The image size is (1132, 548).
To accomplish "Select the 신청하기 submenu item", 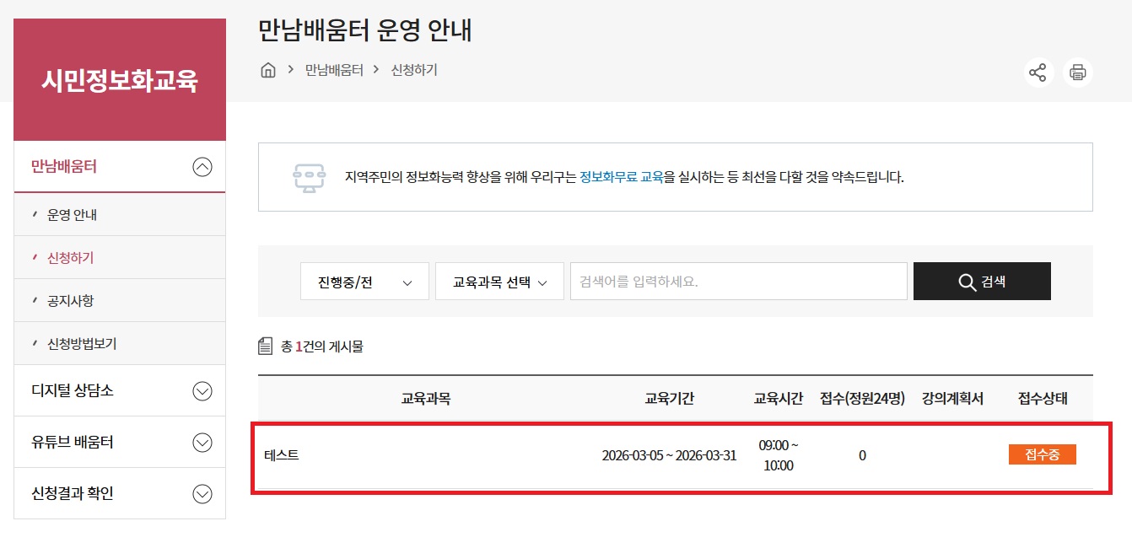I will pos(70,258).
